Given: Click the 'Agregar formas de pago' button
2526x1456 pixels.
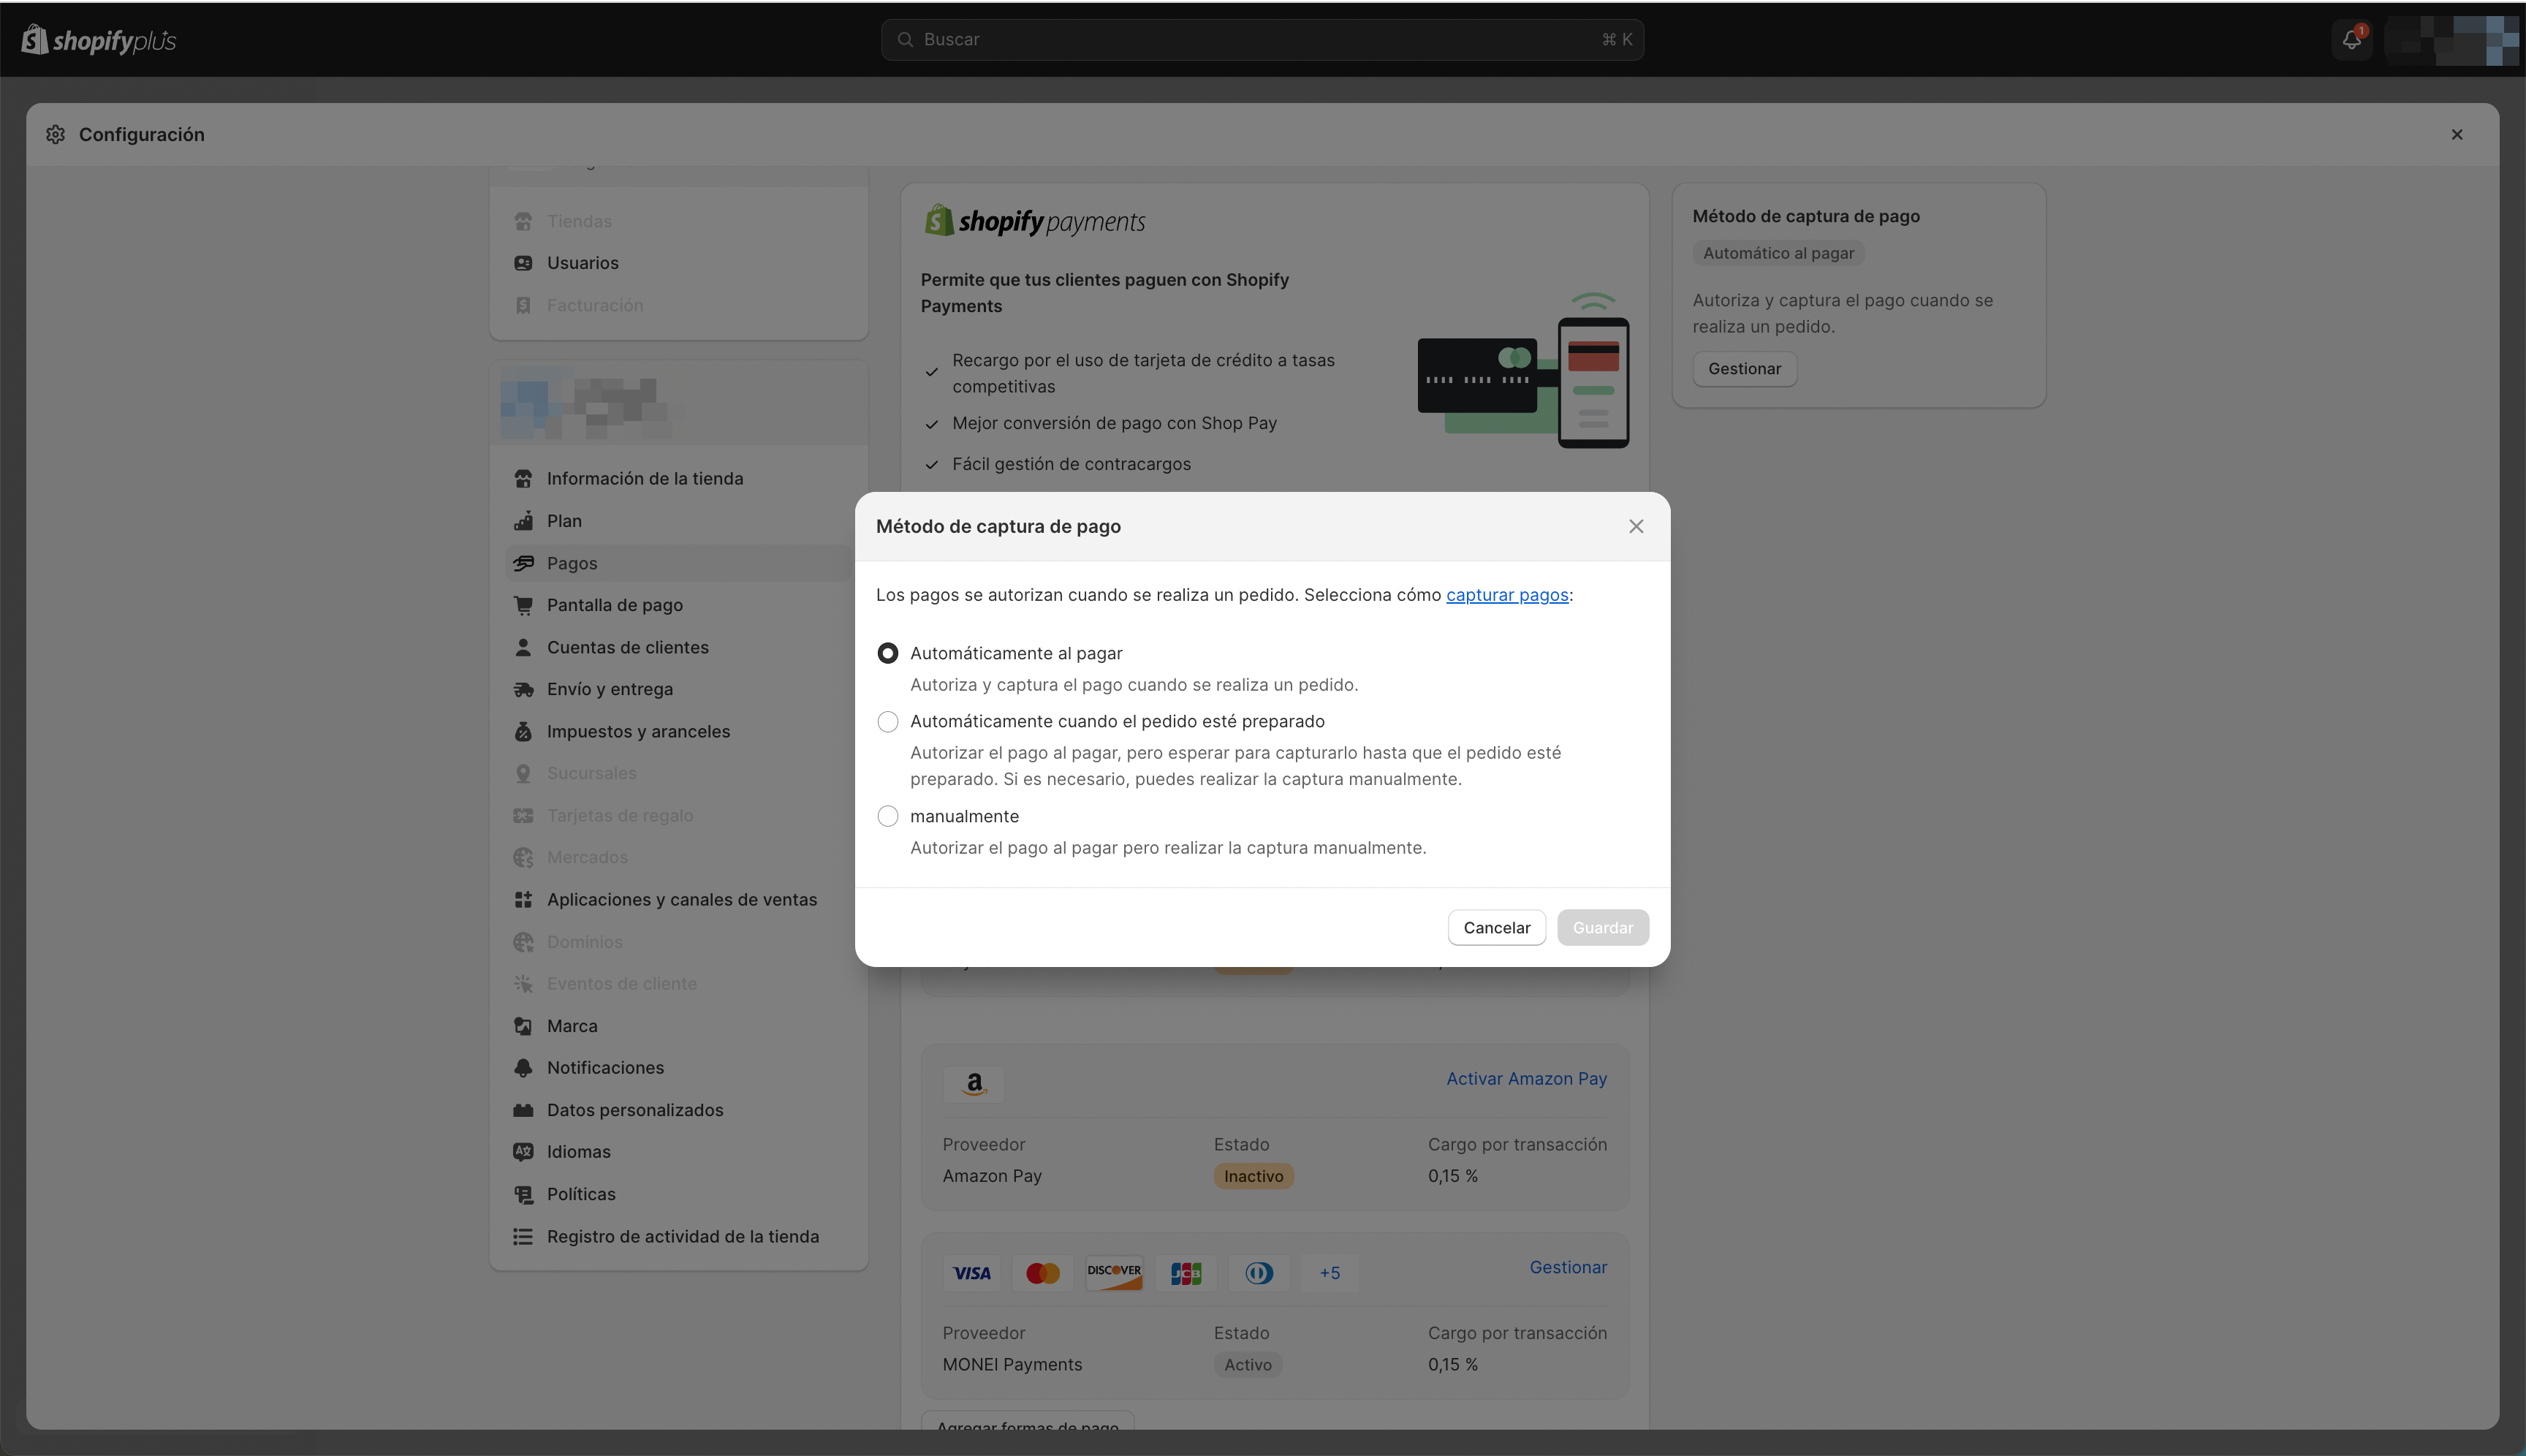Looking at the screenshot, I should [x=1027, y=1421].
